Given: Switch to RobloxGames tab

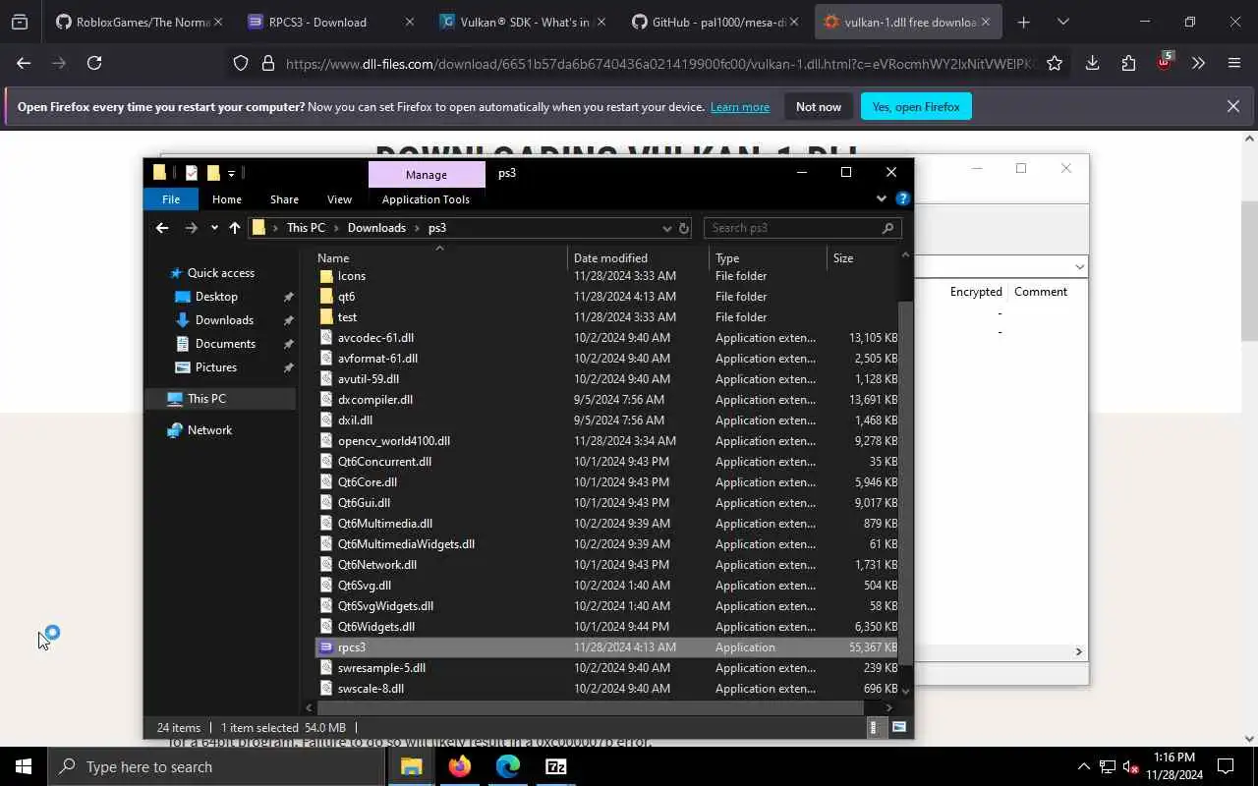Looking at the screenshot, I should pyautogui.click(x=139, y=22).
